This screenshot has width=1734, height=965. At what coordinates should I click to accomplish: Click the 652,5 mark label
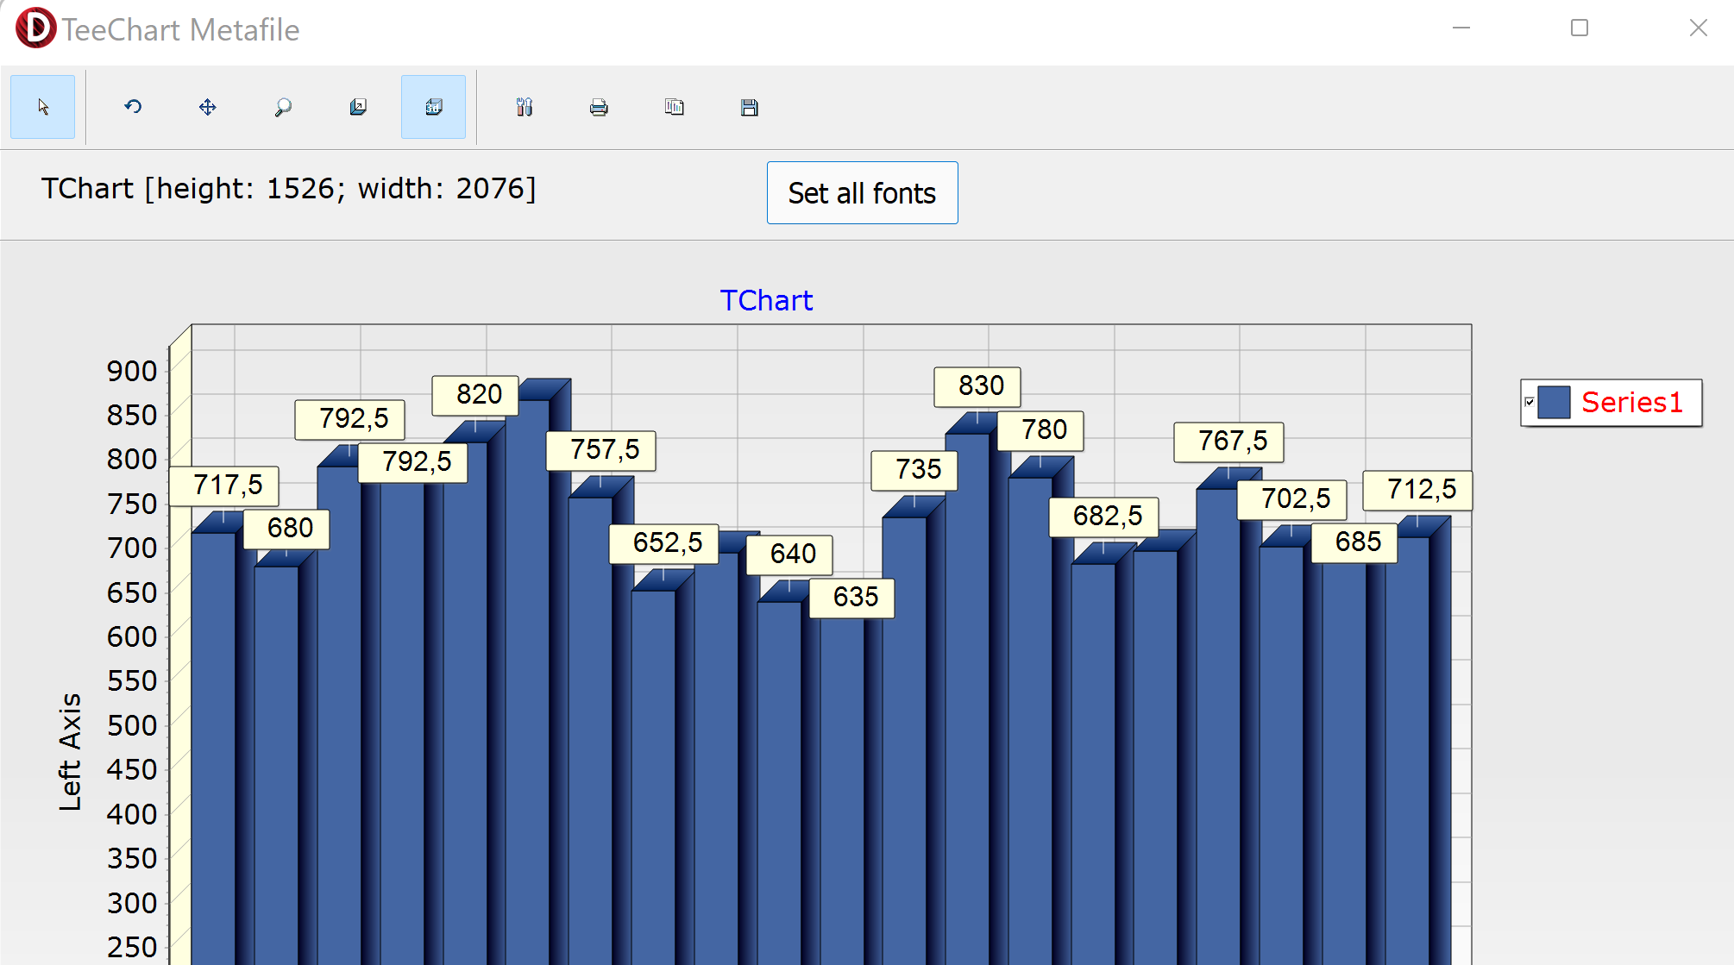(664, 543)
